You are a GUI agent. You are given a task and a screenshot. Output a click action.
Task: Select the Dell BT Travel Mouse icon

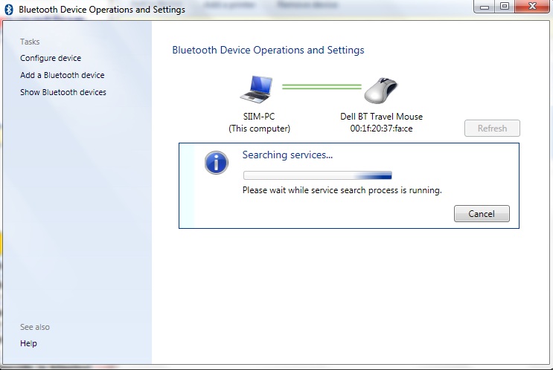(x=381, y=91)
